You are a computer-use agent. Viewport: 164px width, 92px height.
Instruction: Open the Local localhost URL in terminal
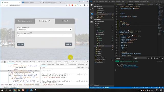pyautogui.click(x=130, y=65)
